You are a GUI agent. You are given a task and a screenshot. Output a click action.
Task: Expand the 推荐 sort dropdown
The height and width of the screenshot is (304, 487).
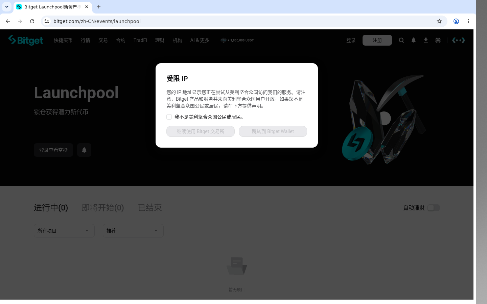(x=133, y=231)
